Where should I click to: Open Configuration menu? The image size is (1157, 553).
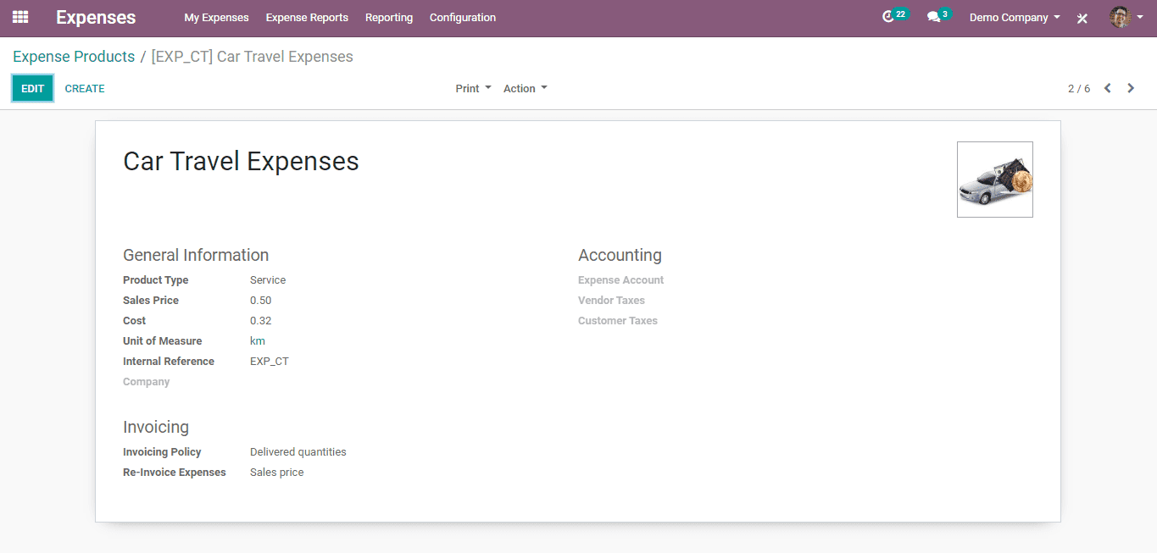pyautogui.click(x=463, y=17)
